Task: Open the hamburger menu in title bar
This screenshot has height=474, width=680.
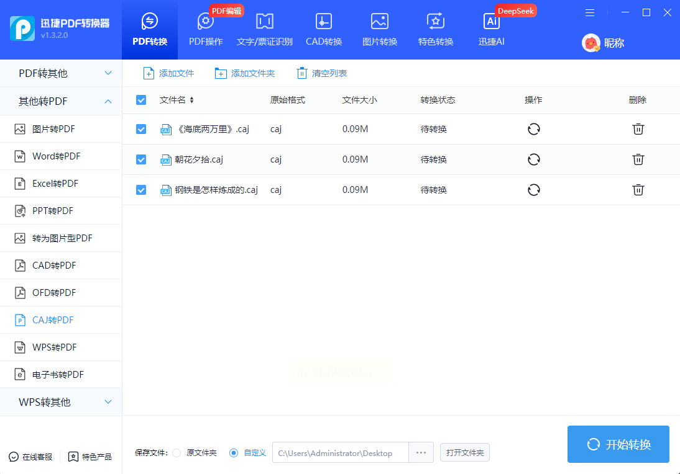Action: (x=590, y=12)
